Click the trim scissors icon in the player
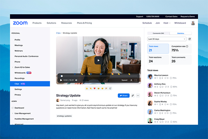The width and height of the screenshot is (208, 139). point(131,80)
